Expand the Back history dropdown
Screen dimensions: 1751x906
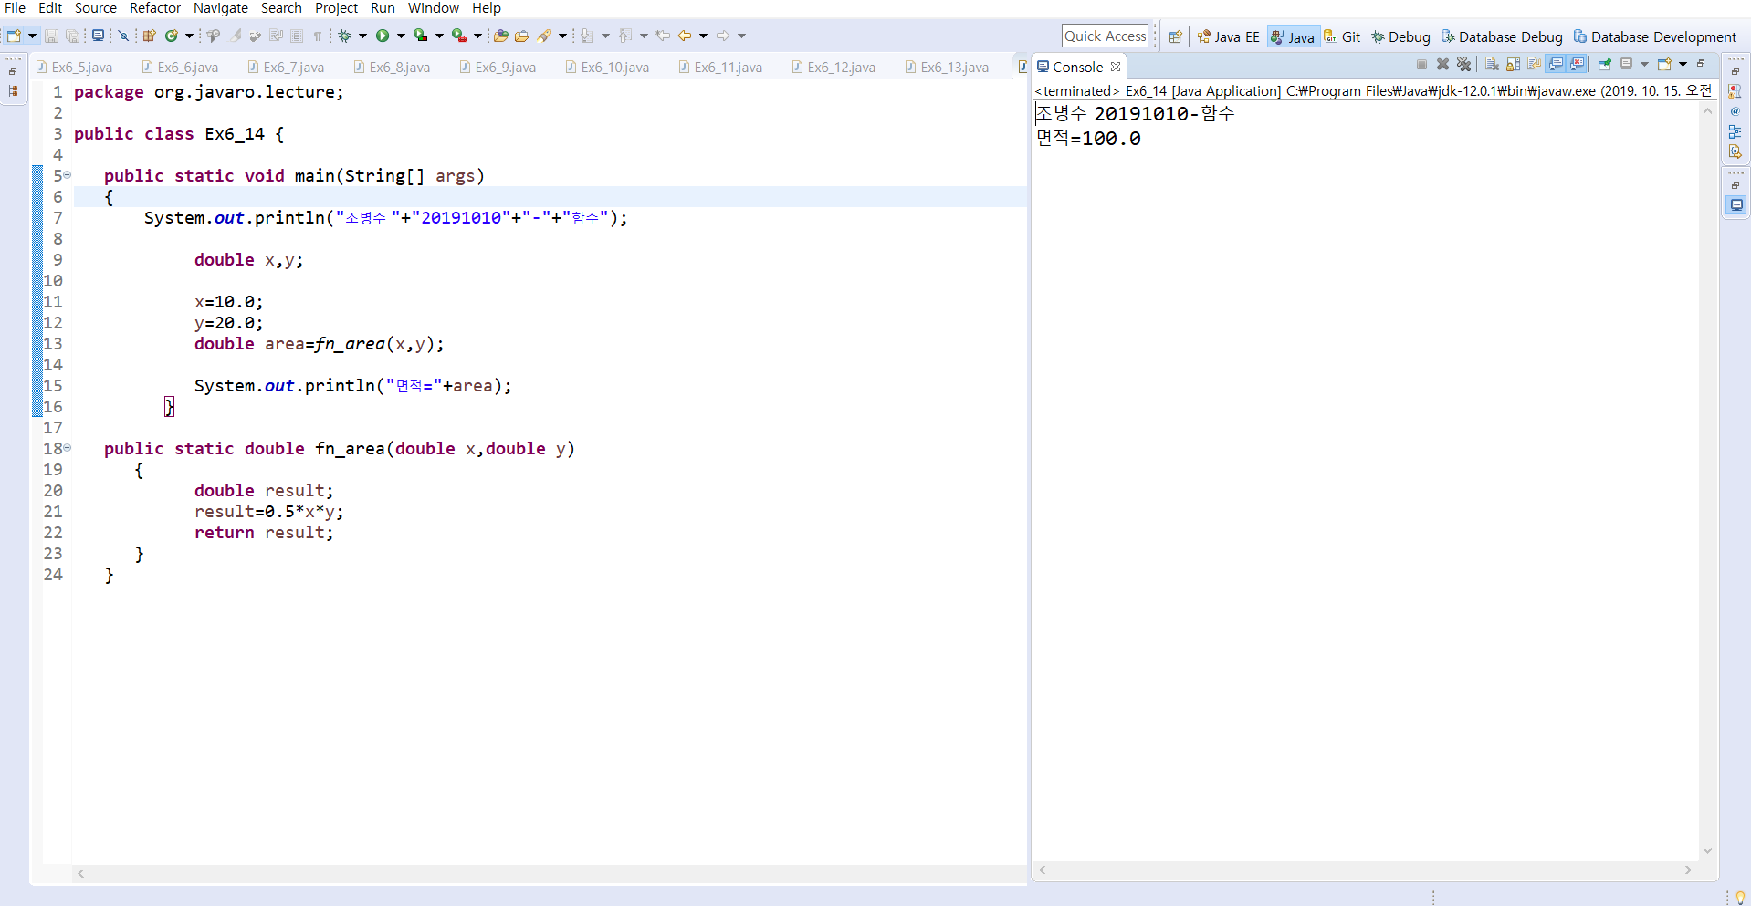point(703,36)
